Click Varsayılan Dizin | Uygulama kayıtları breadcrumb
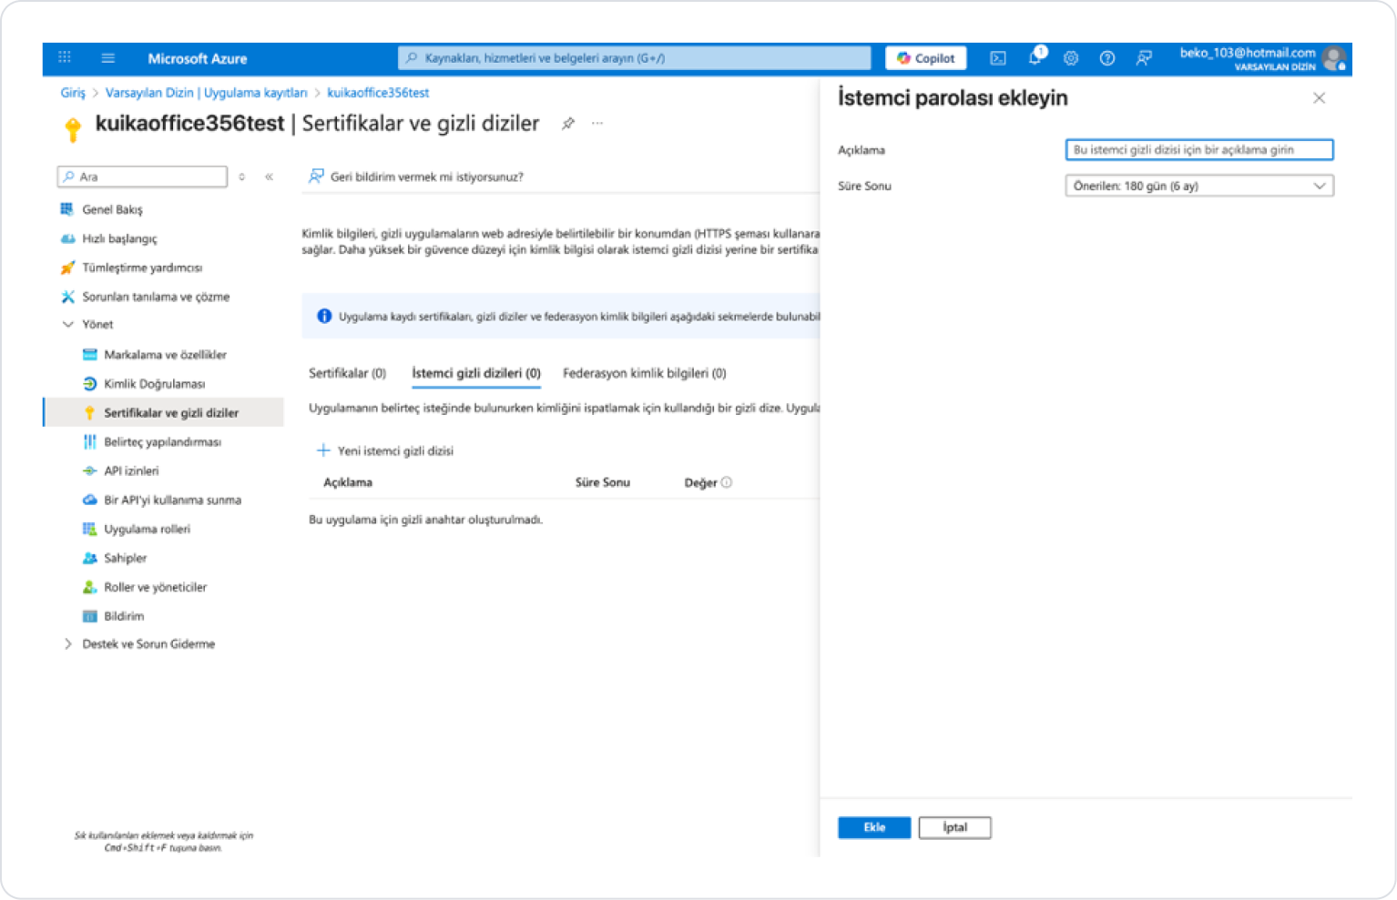This screenshot has height=900, width=1397. [x=206, y=93]
